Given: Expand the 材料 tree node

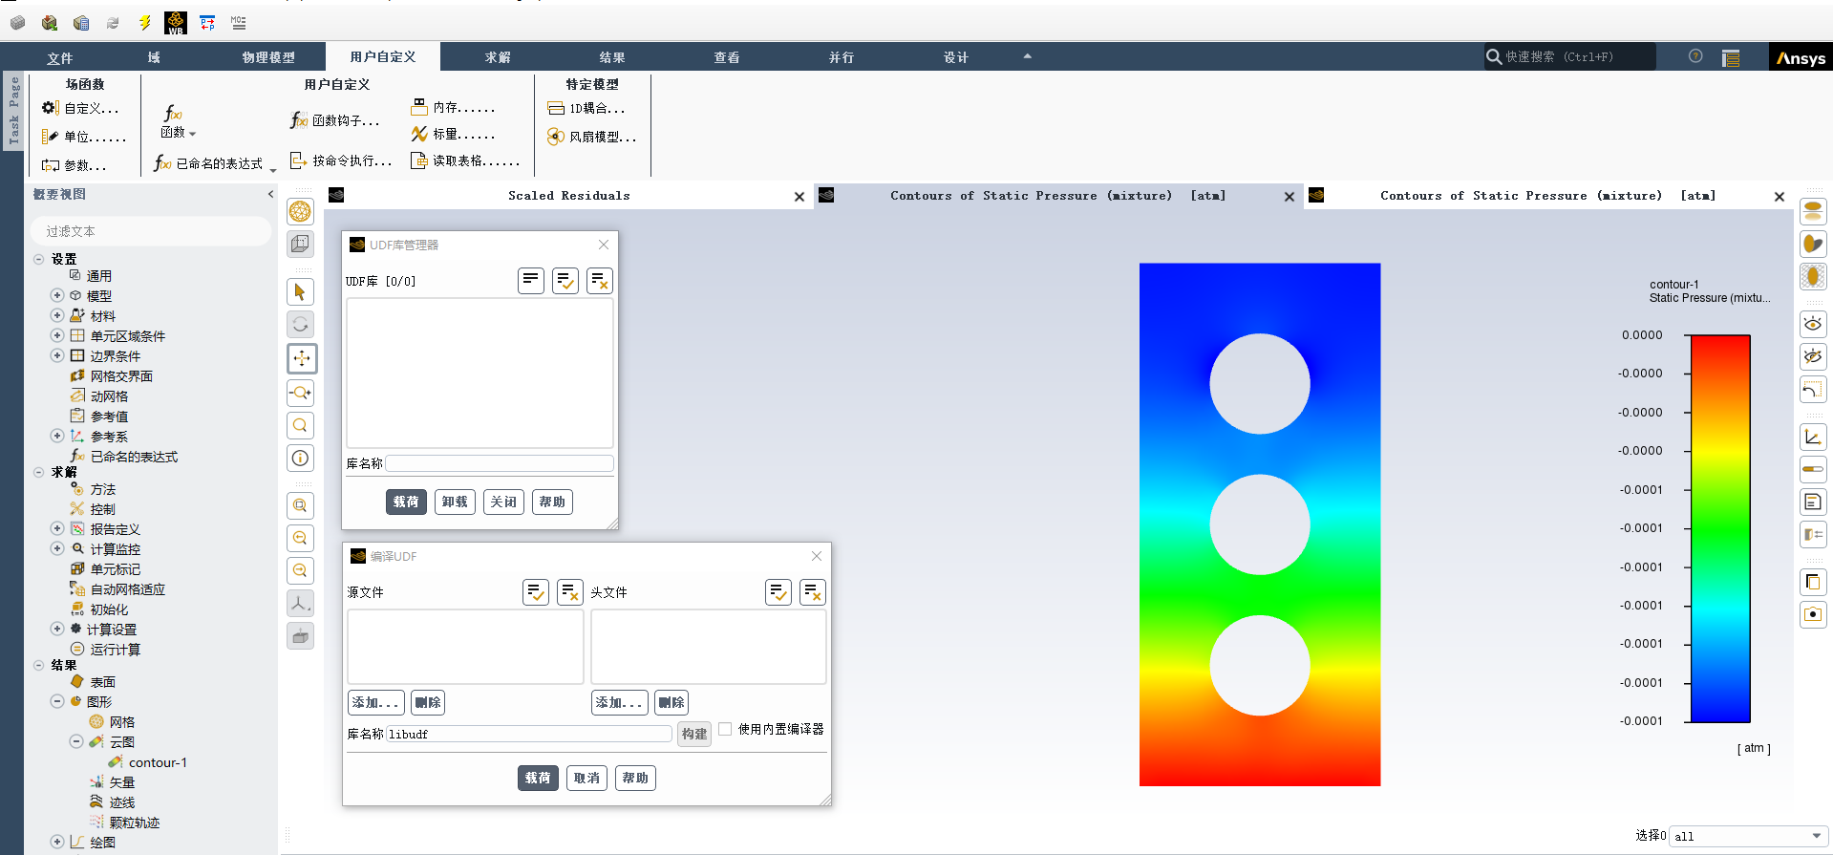Looking at the screenshot, I should [x=57, y=315].
